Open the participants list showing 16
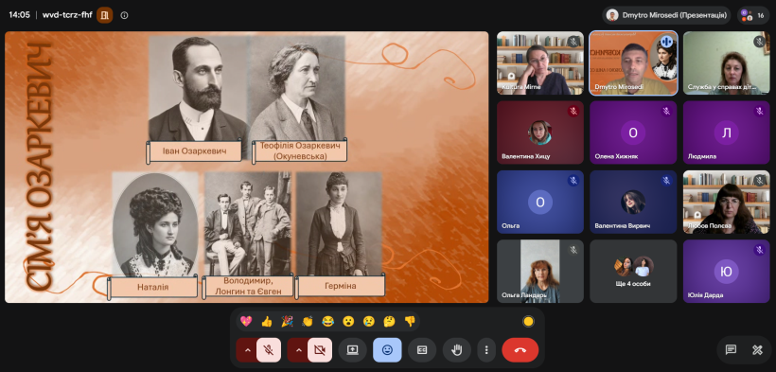The height and width of the screenshot is (372, 776). click(753, 15)
